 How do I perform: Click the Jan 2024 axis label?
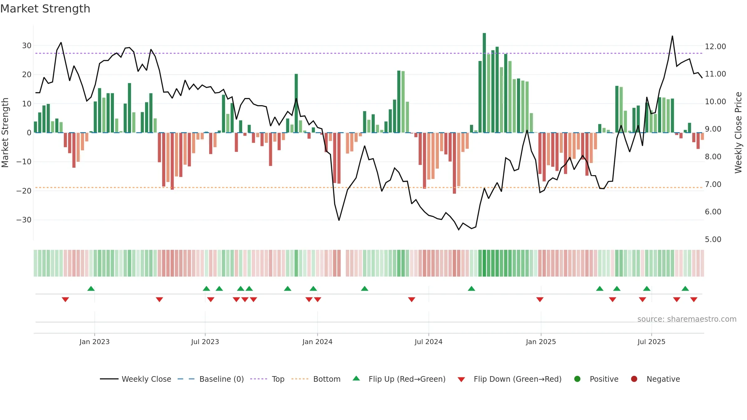pos(317,342)
